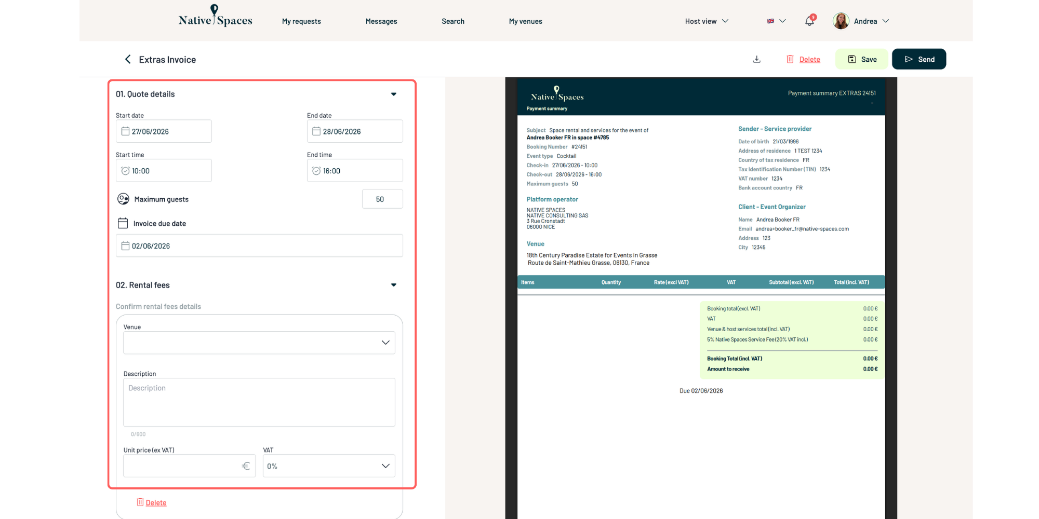Click the language flag icon

(770, 21)
